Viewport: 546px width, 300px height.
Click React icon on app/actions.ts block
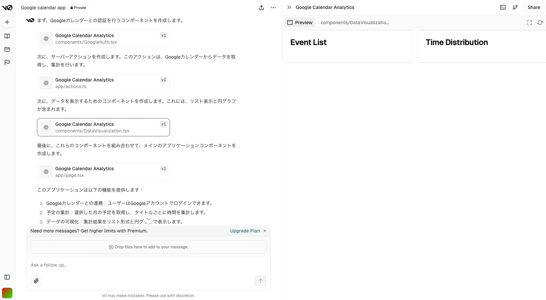(x=46, y=83)
